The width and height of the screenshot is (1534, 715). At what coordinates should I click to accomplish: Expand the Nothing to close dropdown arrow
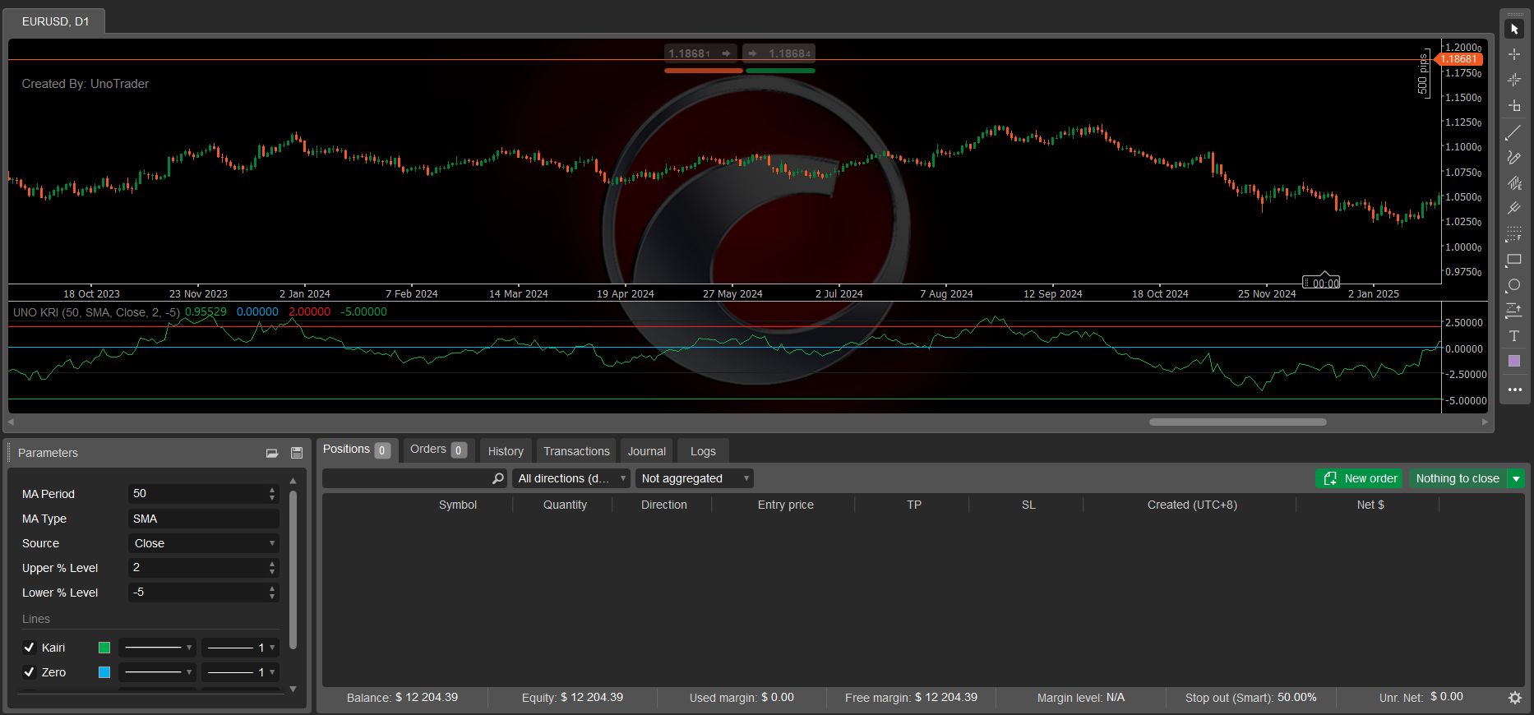click(x=1516, y=478)
